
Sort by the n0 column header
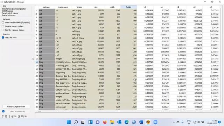click(145, 7)
